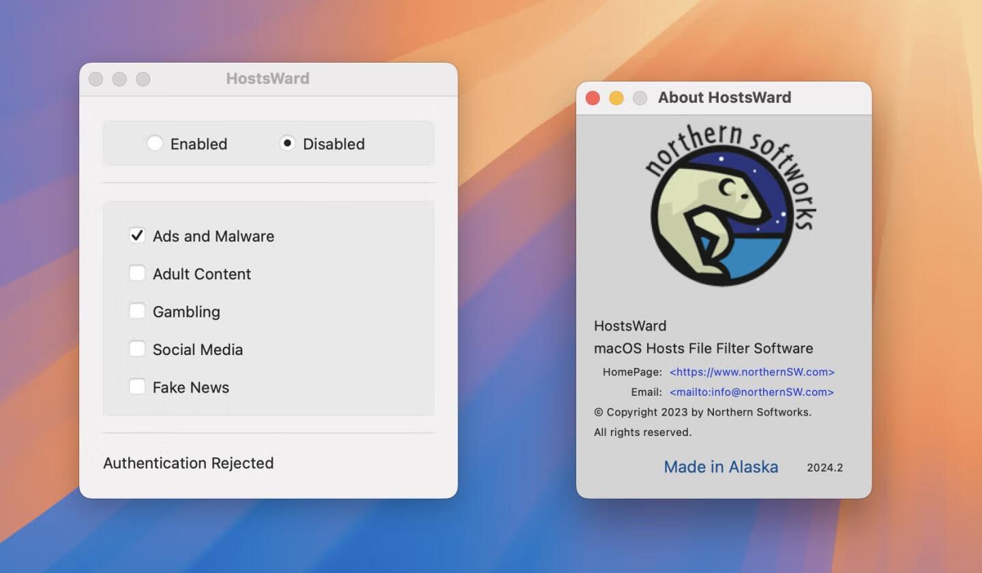The width and height of the screenshot is (982, 573).
Task: Click the Authentication Rejected status message
Action: 188,463
